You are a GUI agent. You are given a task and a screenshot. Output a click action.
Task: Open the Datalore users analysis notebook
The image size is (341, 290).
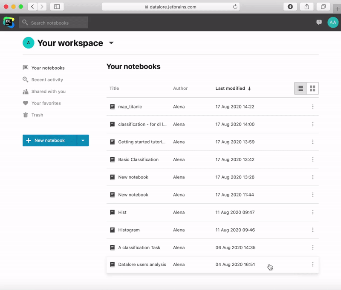[x=142, y=264]
